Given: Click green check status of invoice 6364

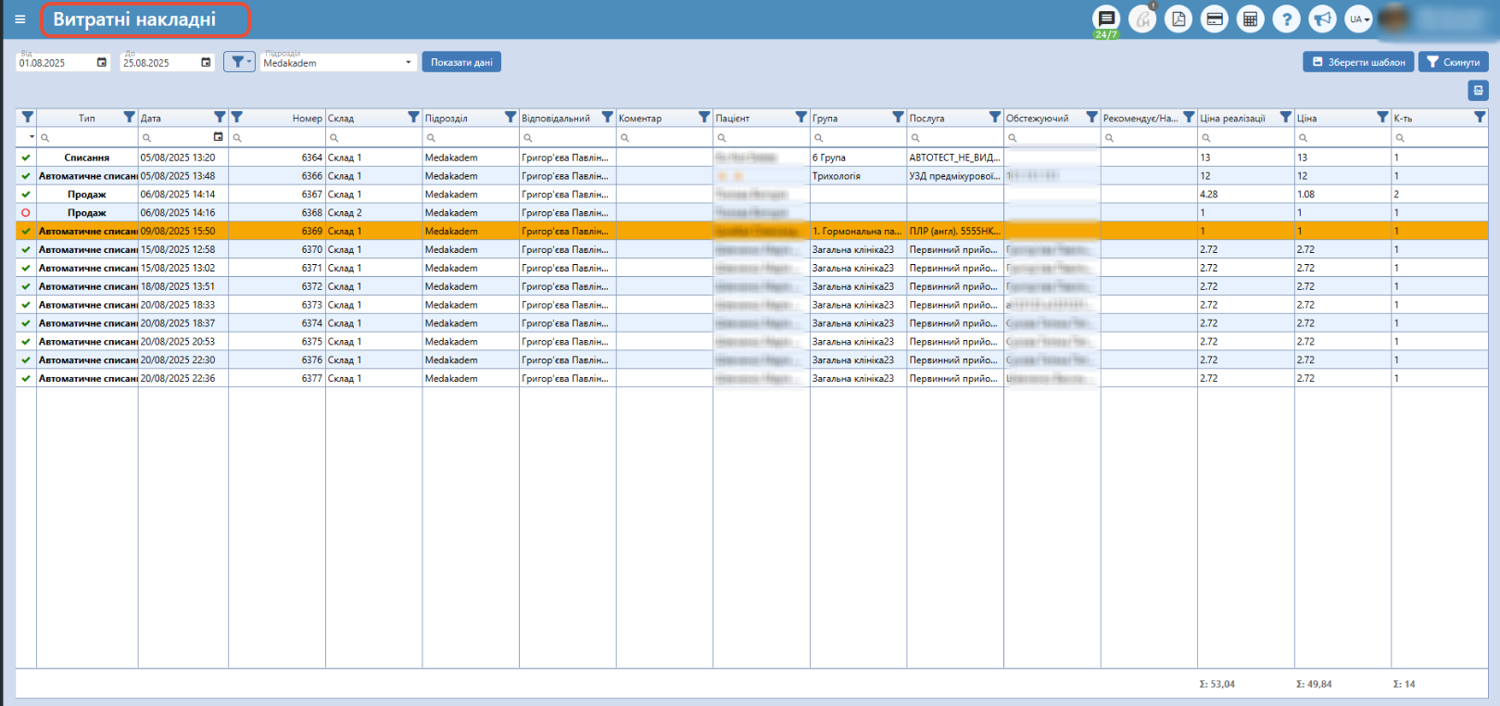Looking at the screenshot, I should 26,158.
